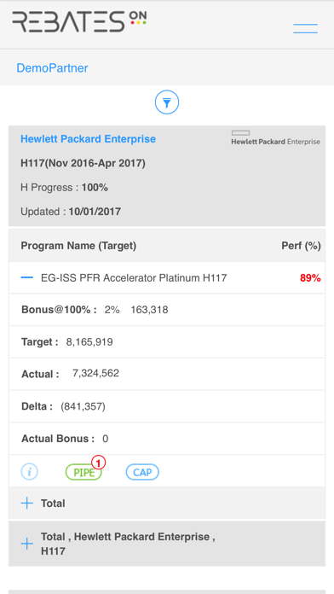Click the H117(Nov 2016-Apr 2017) period text

pos(83,163)
